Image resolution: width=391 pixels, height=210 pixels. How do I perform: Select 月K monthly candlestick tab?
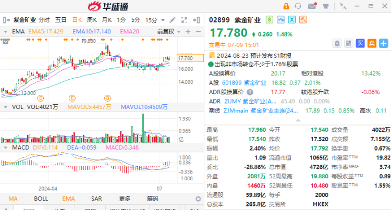pyautogui.click(x=107, y=20)
